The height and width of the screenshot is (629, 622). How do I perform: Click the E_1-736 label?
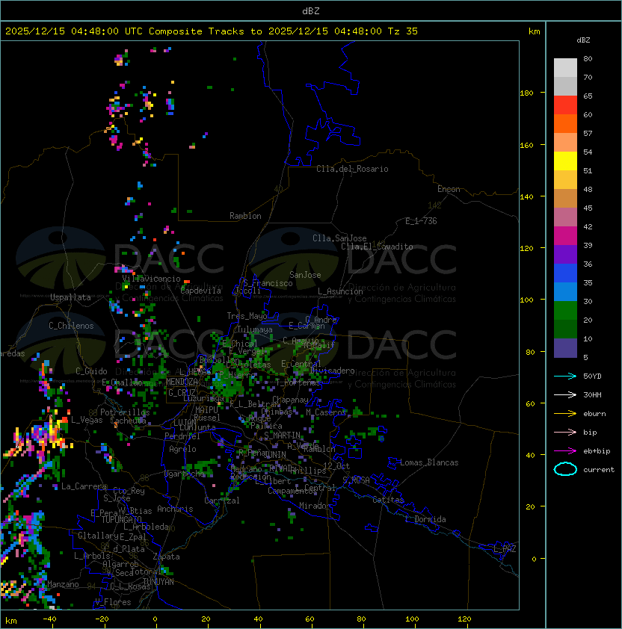coord(421,221)
